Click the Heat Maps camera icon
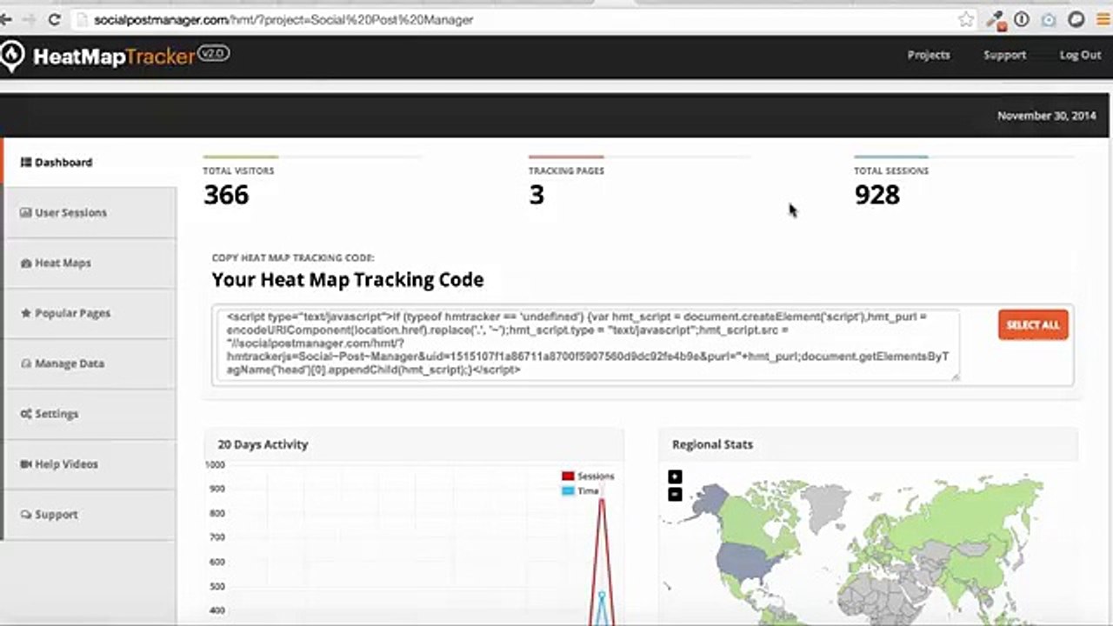This screenshot has height=626, width=1113. click(26, 263)
